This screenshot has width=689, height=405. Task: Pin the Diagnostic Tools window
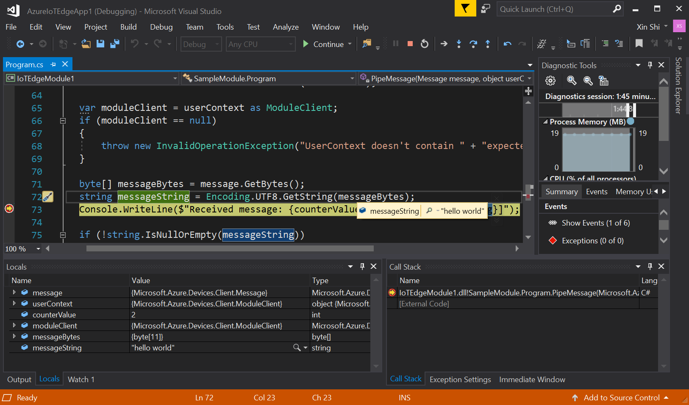(650, 65)
